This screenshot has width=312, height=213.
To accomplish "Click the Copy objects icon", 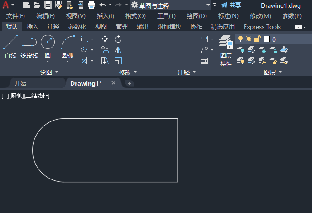I will [x=105, y=50].
